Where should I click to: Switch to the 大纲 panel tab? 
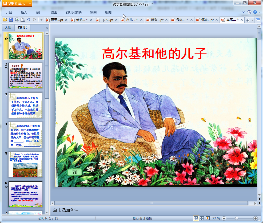(x=8, y=28)
